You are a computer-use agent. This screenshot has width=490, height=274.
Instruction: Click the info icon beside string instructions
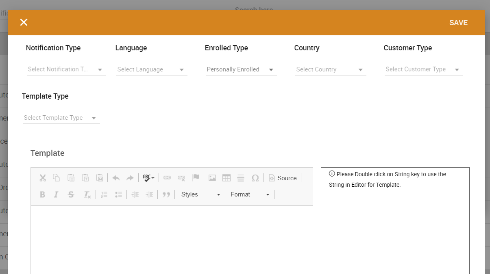point(332,174)
